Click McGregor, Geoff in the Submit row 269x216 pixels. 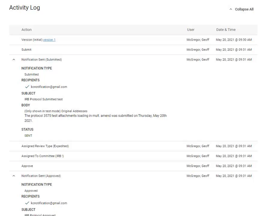(x=198, y=49)
